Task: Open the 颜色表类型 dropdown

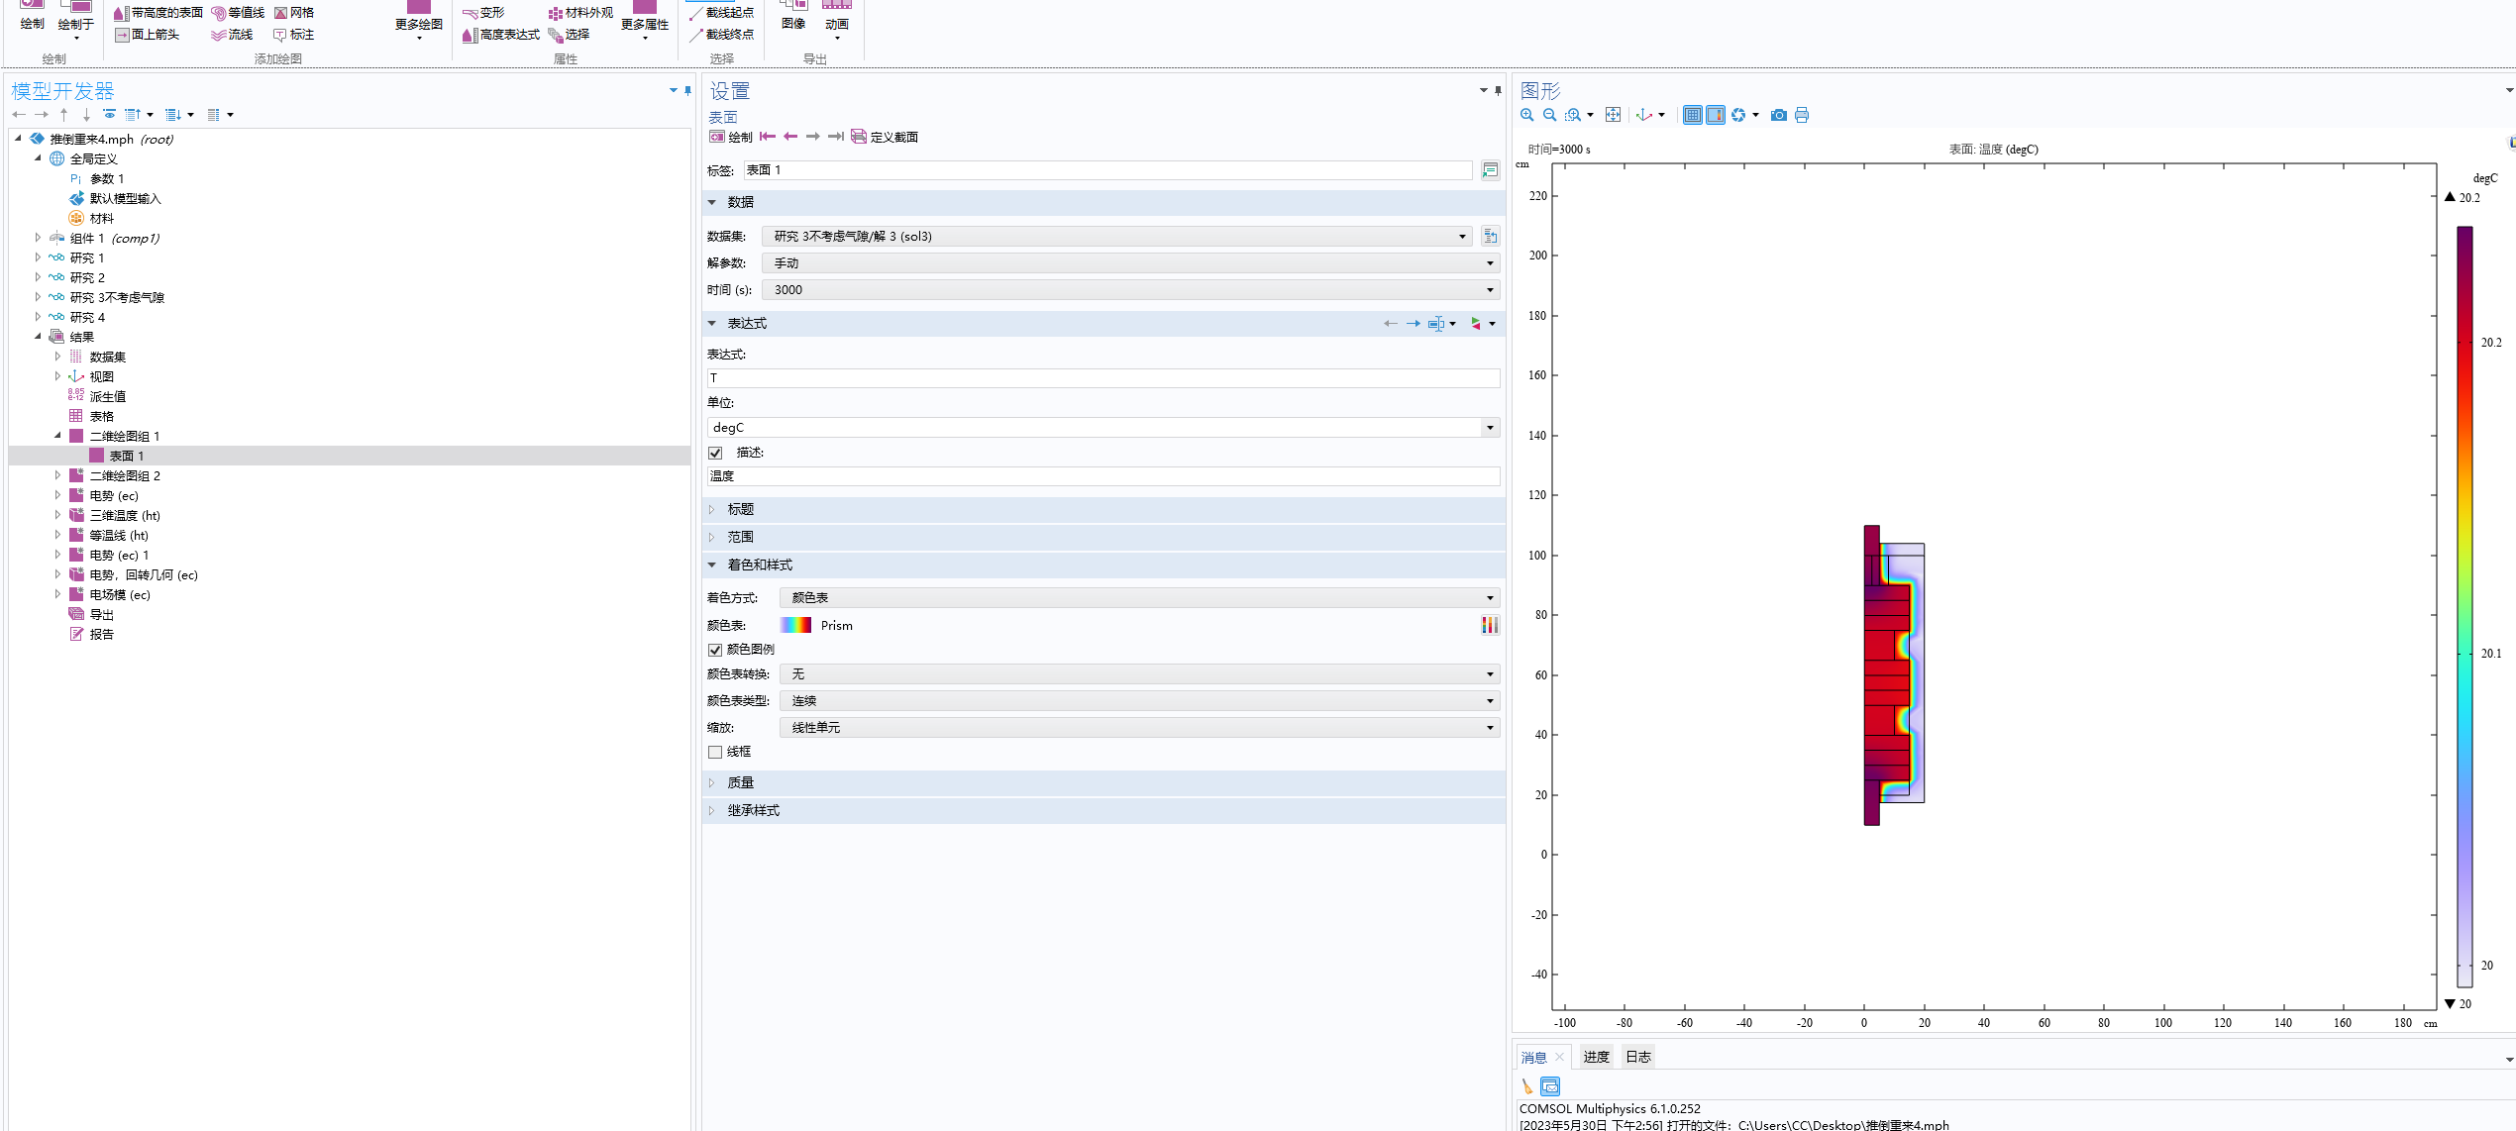Action: click(1140, 701)
